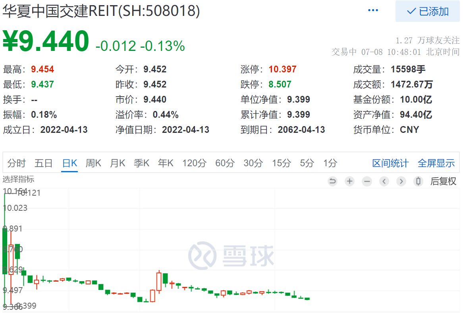Switch to the 30分 chart tab
Screen dimensions: 463x313
[253, 163]
